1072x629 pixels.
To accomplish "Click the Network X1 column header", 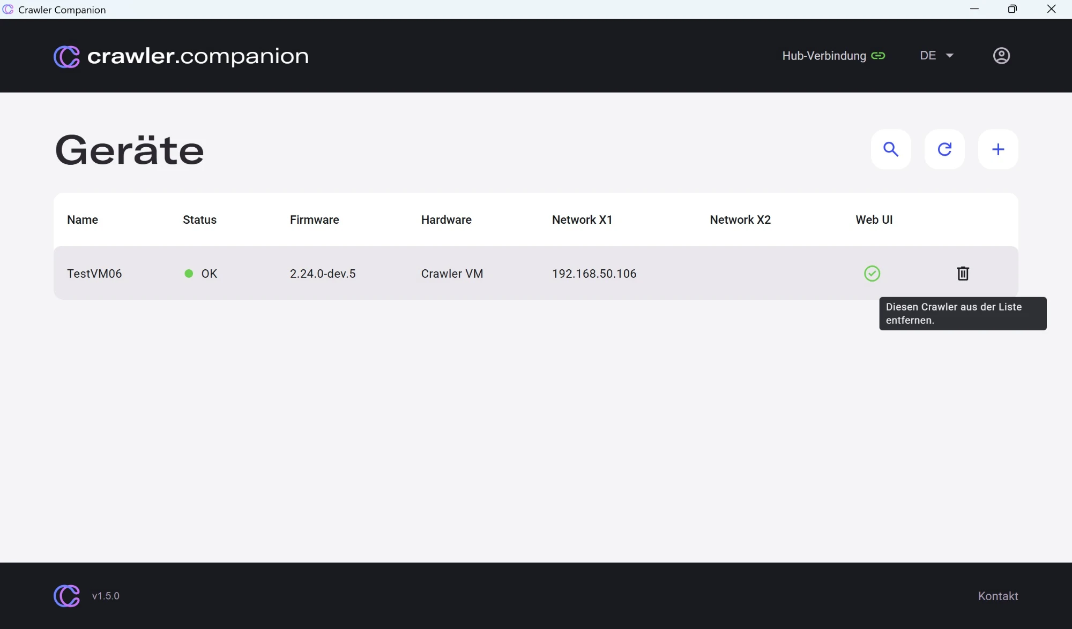I will coord(582,219).
